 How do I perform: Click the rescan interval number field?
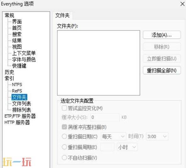[x=107, y=147]
